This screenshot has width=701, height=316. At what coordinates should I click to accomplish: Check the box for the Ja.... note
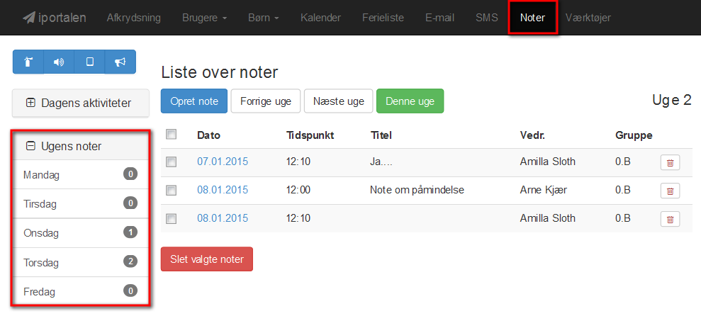172,162
